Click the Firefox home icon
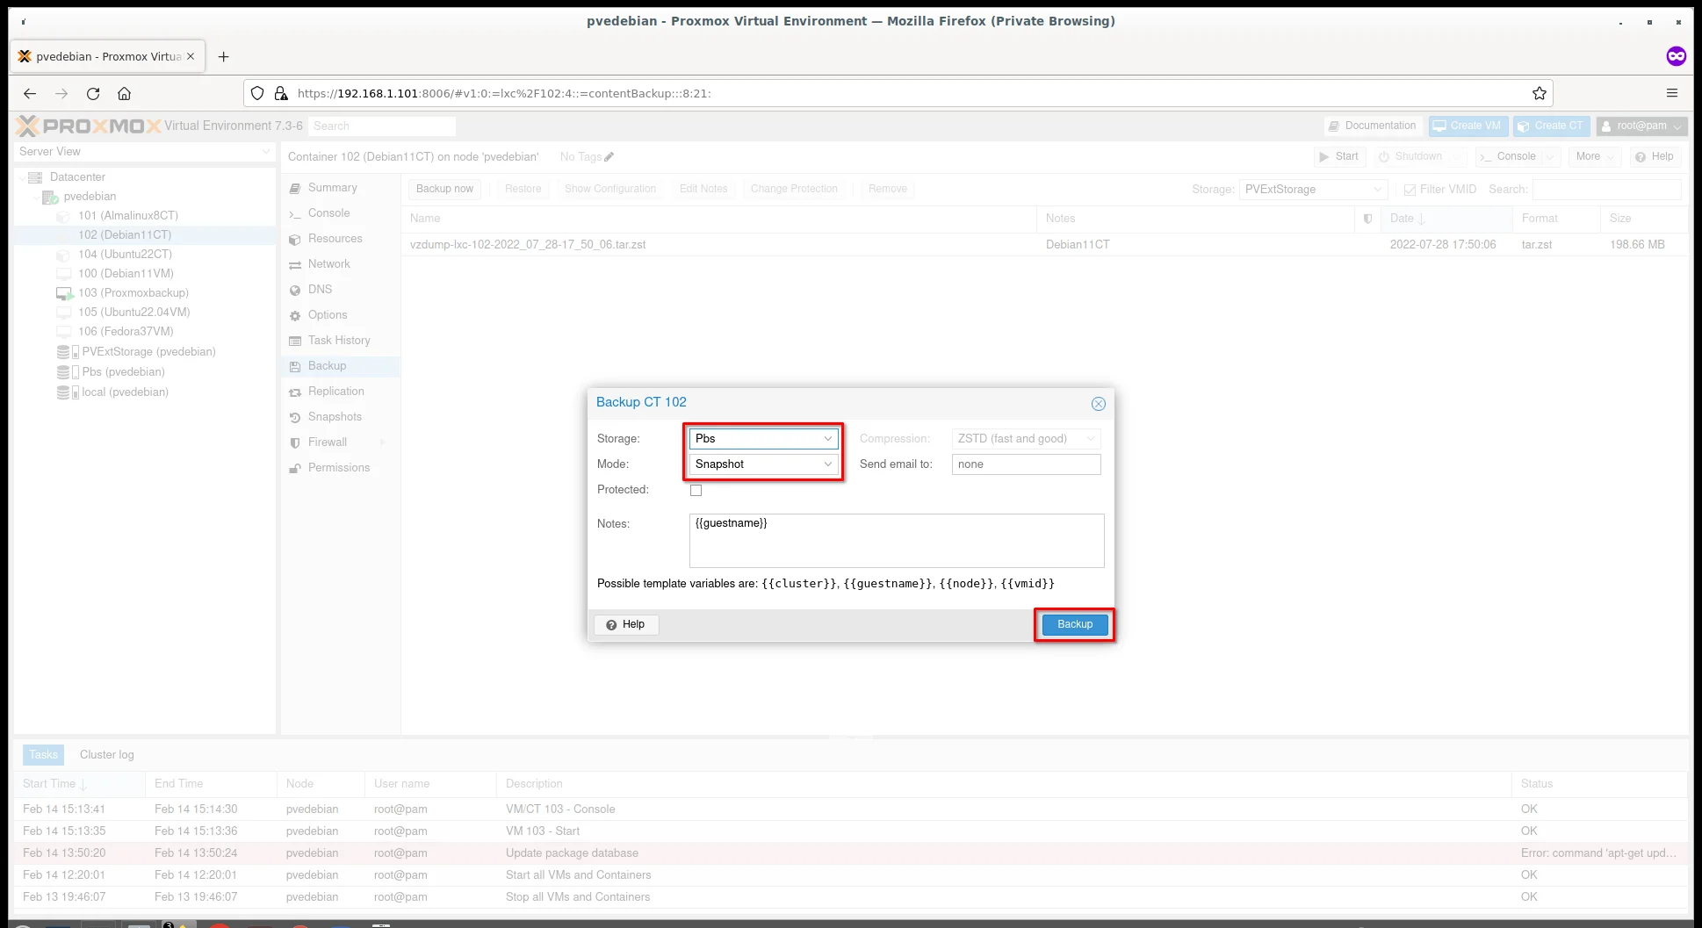The image size is (1702, 928). coord(125,94)
